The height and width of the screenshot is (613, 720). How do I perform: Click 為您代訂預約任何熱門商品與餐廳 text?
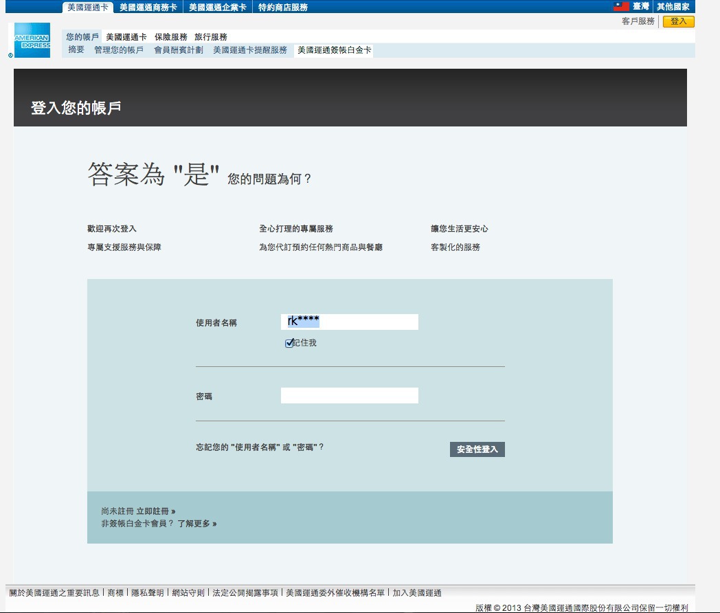321,247
